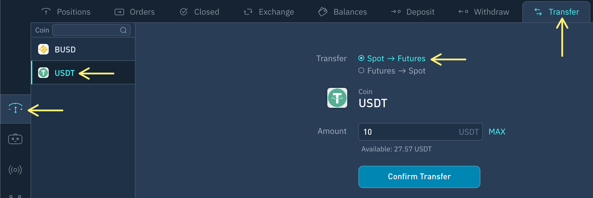This screenshot has width=593, height=198.
Task: Click the Transfer tab arrows icon
Action: click(538, 12)
